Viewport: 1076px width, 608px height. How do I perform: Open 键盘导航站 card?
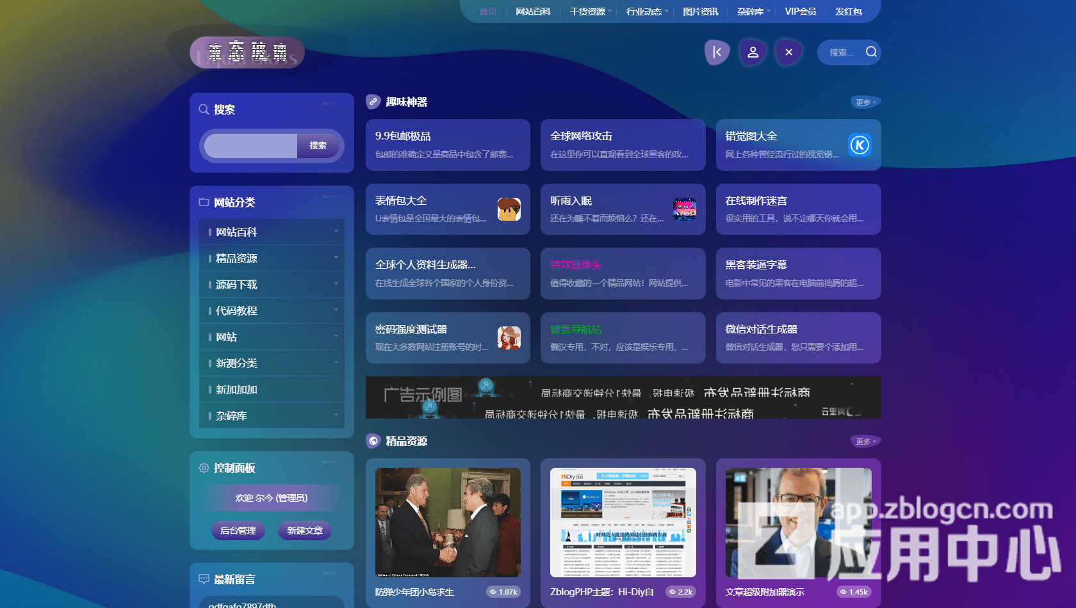coord(623,338)
